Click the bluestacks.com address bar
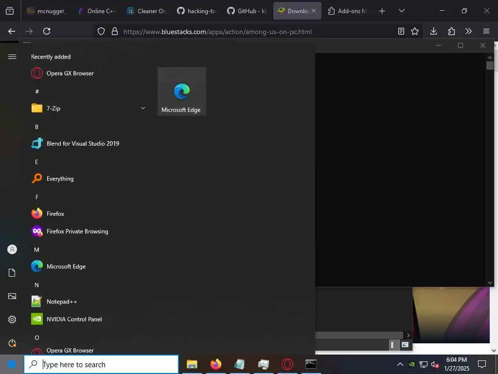Screen dimensions: 498x374 point(217,32)
